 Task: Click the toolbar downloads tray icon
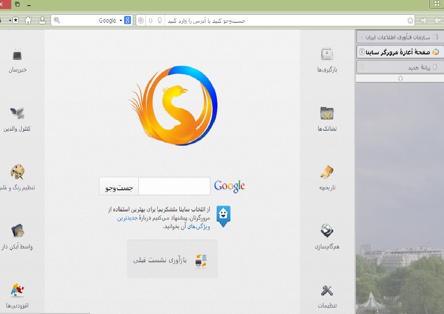[x=42, y=20]
